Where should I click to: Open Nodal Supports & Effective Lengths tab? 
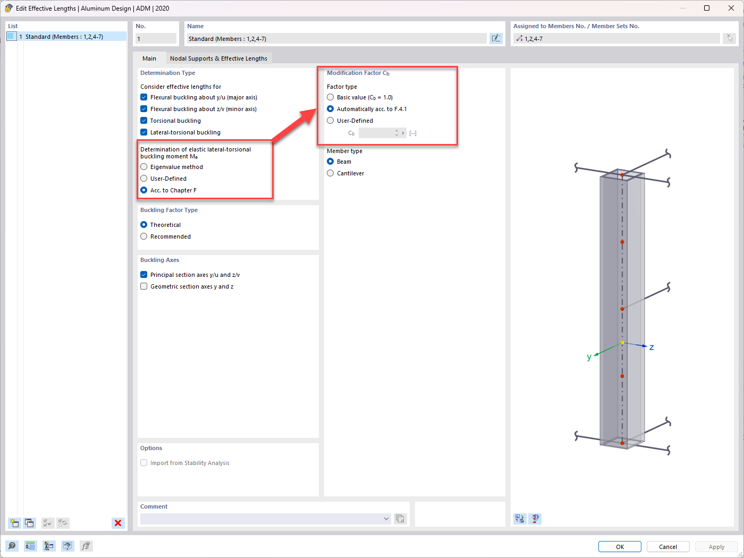[218, 58]
